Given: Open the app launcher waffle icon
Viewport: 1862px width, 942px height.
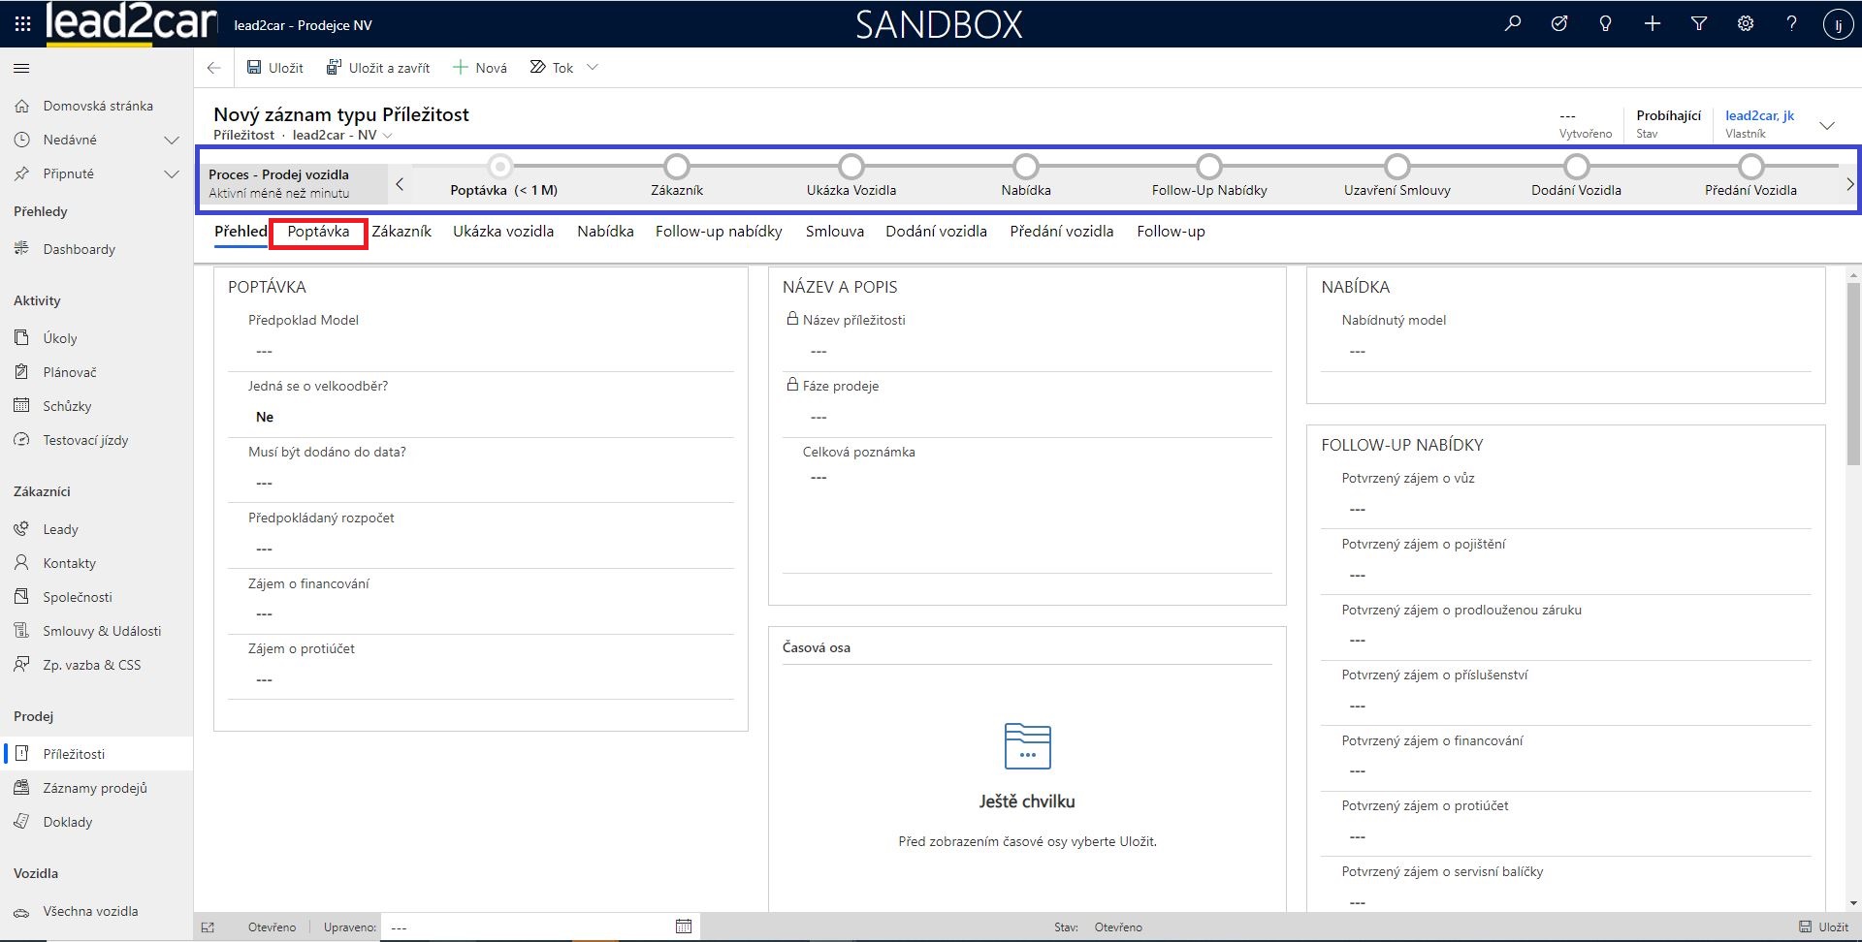Looking at the screenshot, I should click(22, 24).
